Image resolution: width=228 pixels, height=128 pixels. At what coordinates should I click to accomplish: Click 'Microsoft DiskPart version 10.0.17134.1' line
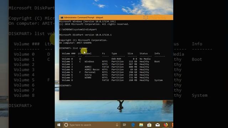point(85,35)
